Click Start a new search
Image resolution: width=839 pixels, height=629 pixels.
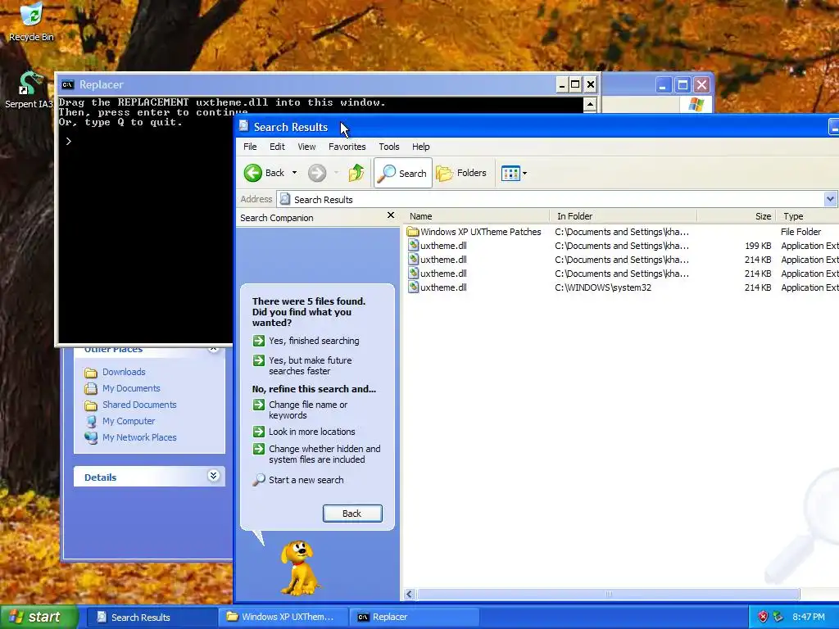[306, 480]
